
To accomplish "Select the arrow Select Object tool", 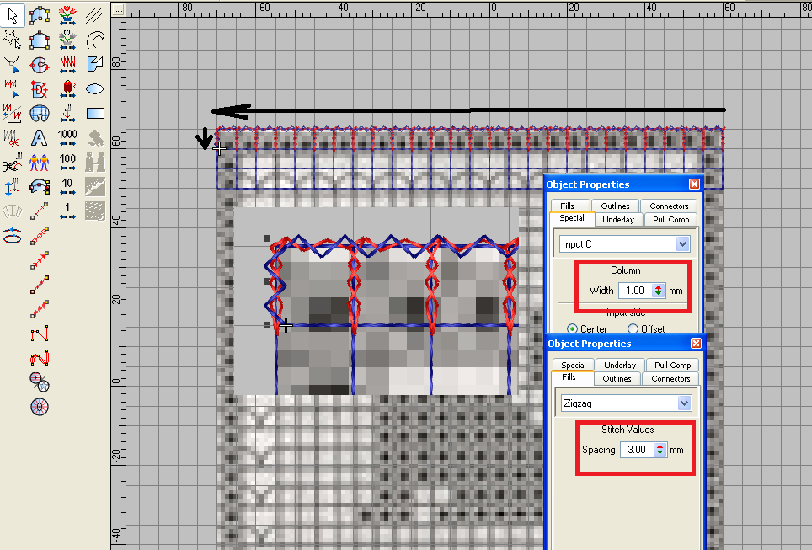I will coord(12,14).
